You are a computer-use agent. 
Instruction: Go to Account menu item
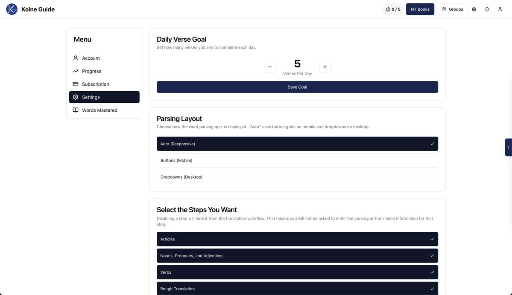click(104, 58)
